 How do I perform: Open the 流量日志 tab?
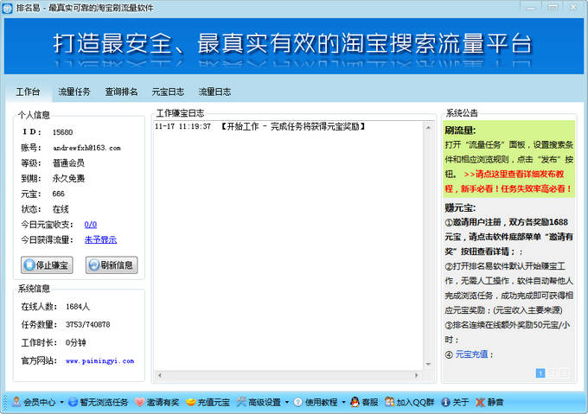click(x=214, y=92)
